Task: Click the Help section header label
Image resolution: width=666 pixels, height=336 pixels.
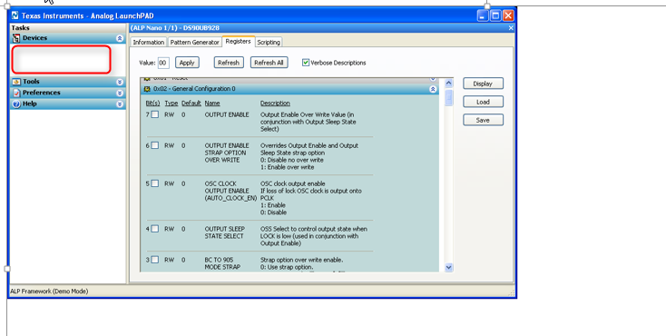Action: (x=29, y=104)
